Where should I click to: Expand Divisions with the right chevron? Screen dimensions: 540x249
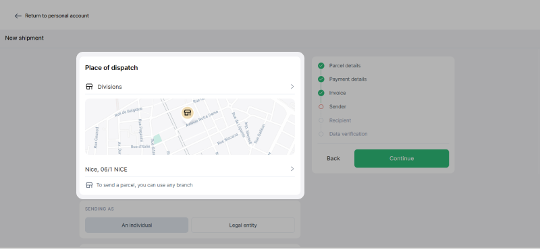(292, 87)
